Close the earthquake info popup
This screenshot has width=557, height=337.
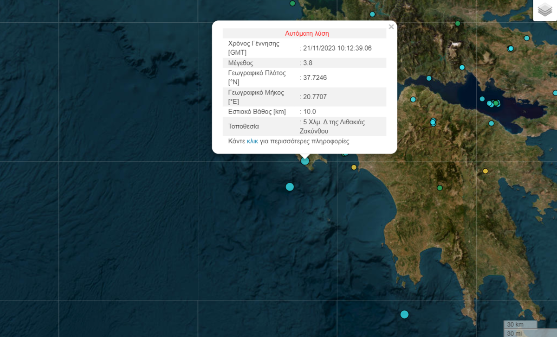[x=391, y=27]
